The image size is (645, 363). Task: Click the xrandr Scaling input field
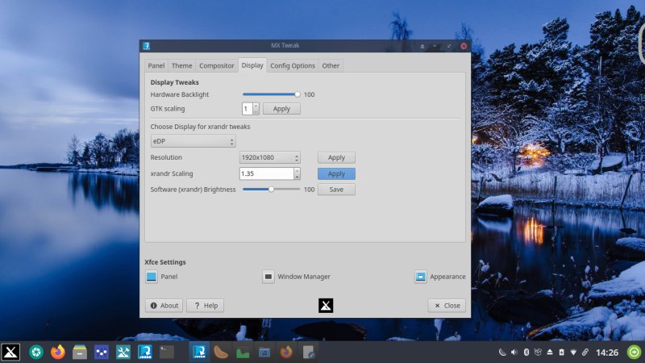(x=265, y=173)
